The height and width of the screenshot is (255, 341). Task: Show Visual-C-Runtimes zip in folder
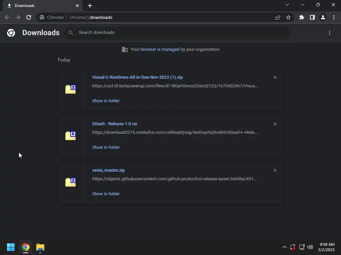click(106, 101)
